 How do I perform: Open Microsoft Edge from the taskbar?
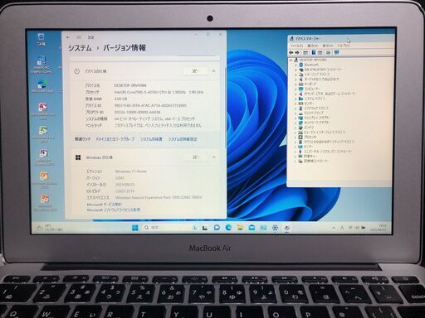[x=228, y=228]
